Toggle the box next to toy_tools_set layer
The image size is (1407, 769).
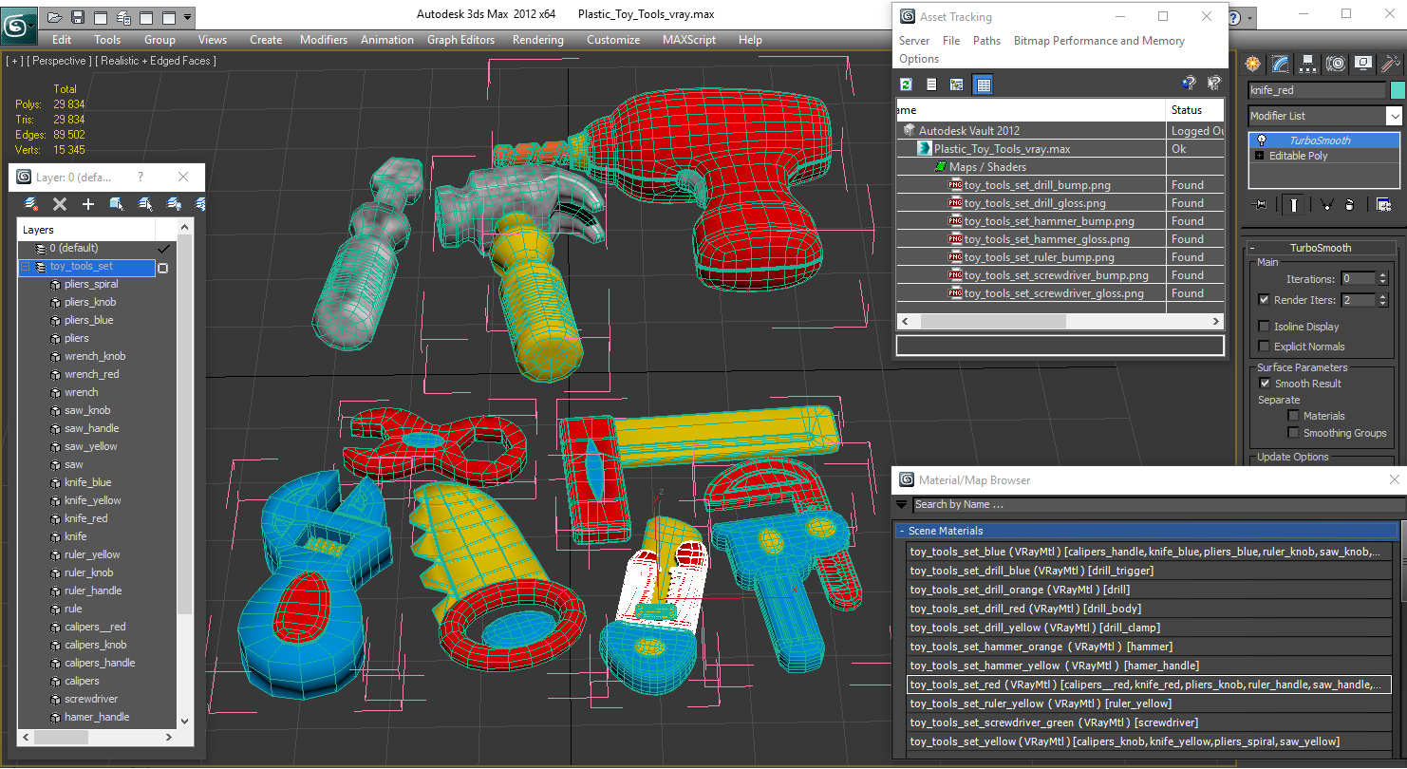point(162,268)
